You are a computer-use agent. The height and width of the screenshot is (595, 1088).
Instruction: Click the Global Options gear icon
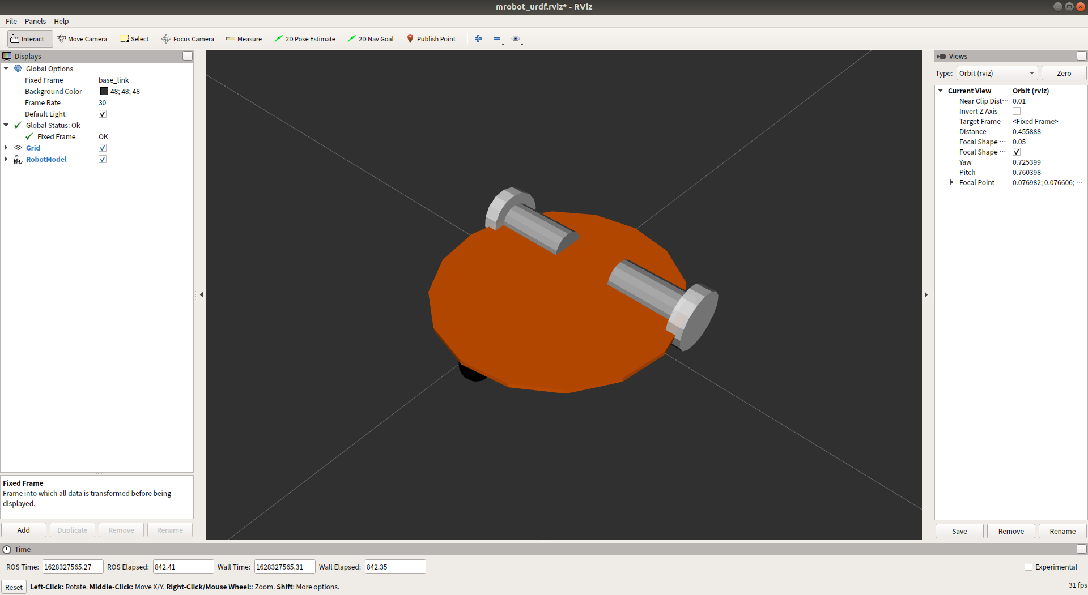(x=18, y=69)
